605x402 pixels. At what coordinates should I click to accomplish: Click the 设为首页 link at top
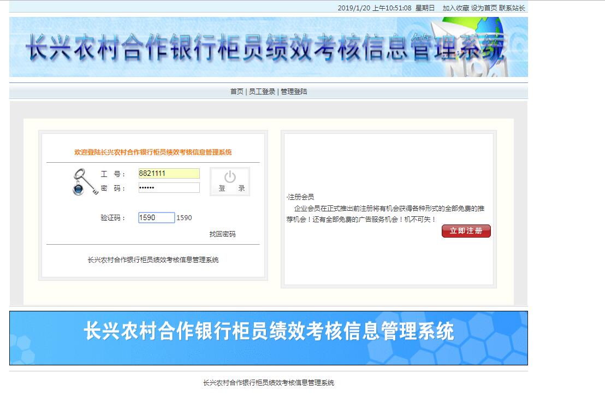[x=484, y=8]
